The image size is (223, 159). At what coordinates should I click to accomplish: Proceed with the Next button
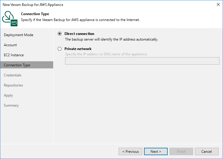pyautogui.click(x=156, y=152)
